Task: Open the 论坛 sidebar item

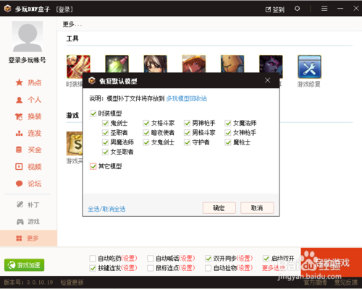Action: [28, 184]
